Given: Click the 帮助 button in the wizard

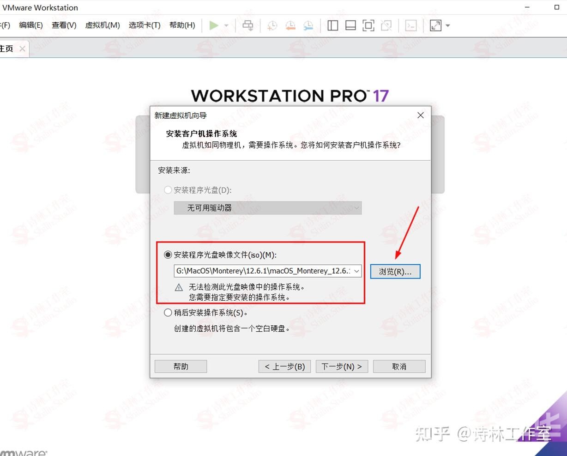Looking at the screenshot, I should point(180,366).
